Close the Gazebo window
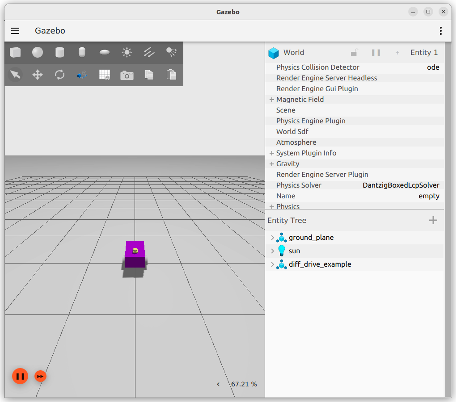456x402 pixels. (x=443, y=12)
